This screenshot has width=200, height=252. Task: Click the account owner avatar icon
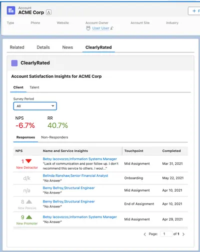coord(88,28)
